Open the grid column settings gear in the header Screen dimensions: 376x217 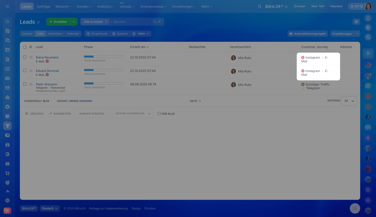click(31, 47)
